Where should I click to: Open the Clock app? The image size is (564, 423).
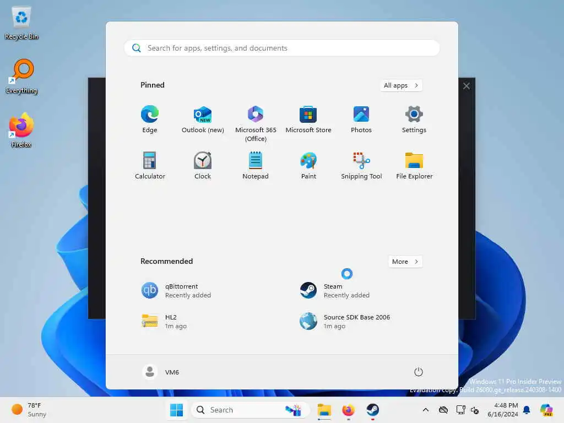tap(203, 165)
